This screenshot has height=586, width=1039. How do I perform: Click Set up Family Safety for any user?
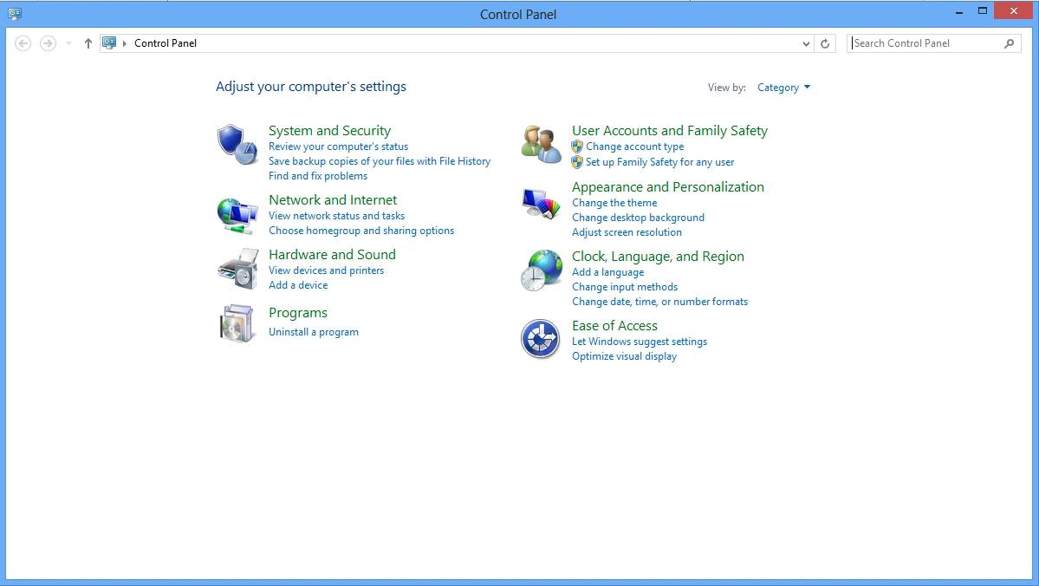(660, 162)
